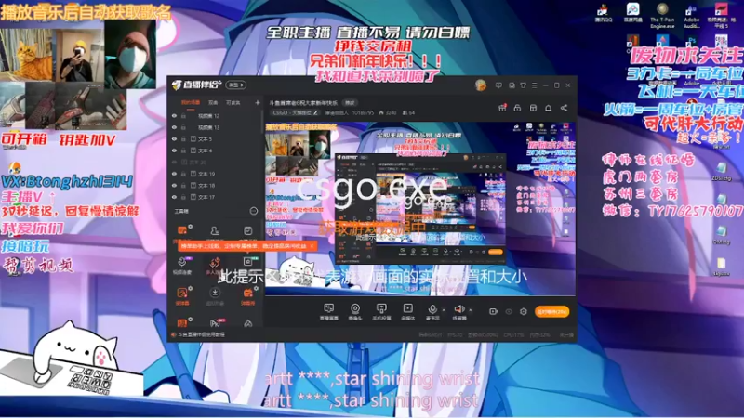Expand speaker options arrow
This screenshot has height=418, width=744.
(x=471, y=310)
